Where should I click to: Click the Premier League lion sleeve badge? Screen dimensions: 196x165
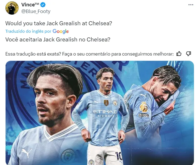[x=143, y=107]
